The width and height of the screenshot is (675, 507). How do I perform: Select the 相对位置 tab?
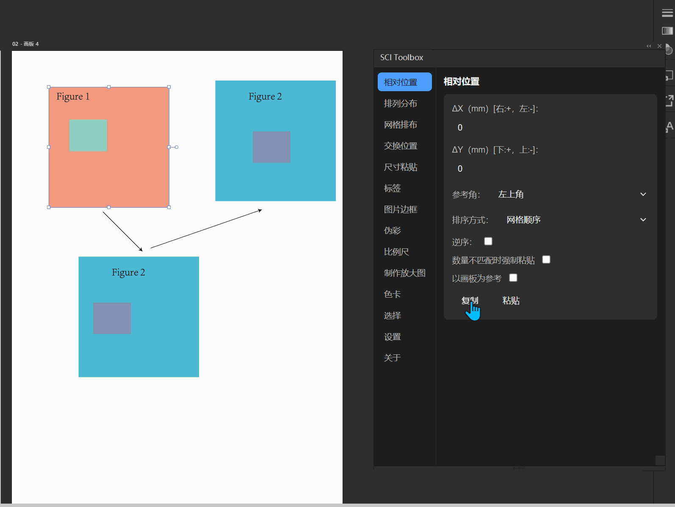tap(405, 82)
